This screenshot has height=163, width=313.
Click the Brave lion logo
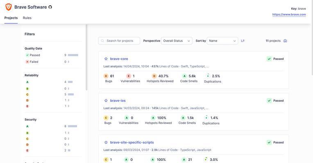coord(8,7)
